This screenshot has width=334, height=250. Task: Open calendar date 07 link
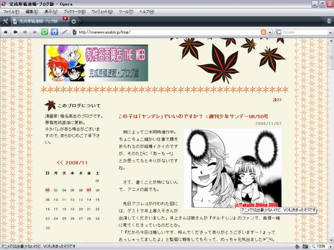coord(89,190)
